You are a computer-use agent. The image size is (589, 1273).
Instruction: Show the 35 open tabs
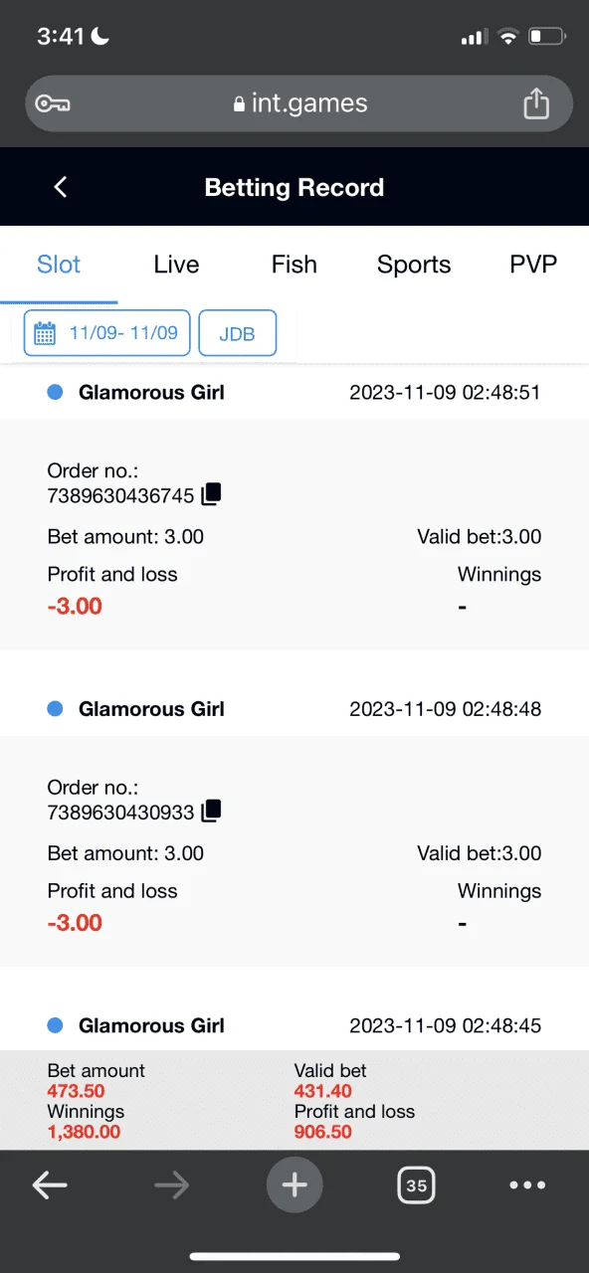[x=417, y=1184]
